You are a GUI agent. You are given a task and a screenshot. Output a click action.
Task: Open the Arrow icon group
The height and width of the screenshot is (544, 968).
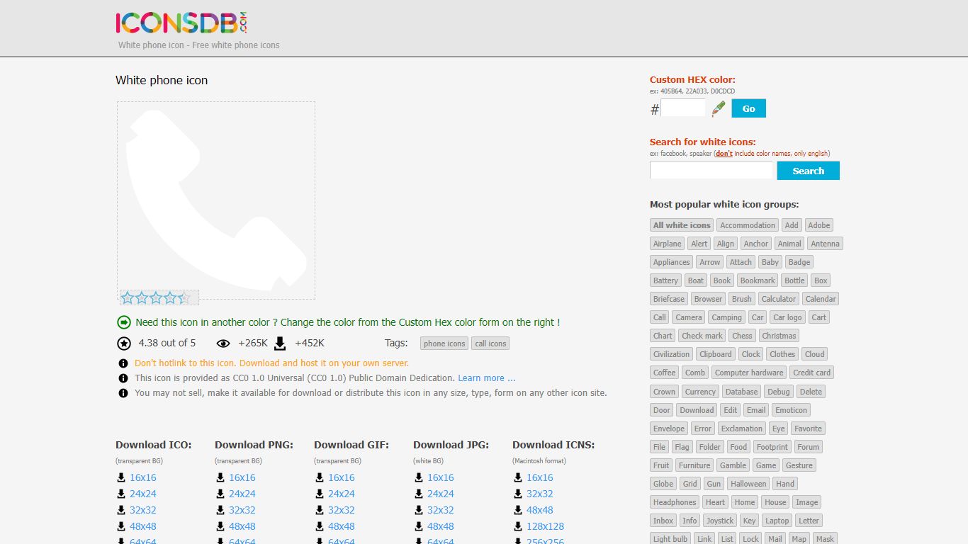[709, 262]
